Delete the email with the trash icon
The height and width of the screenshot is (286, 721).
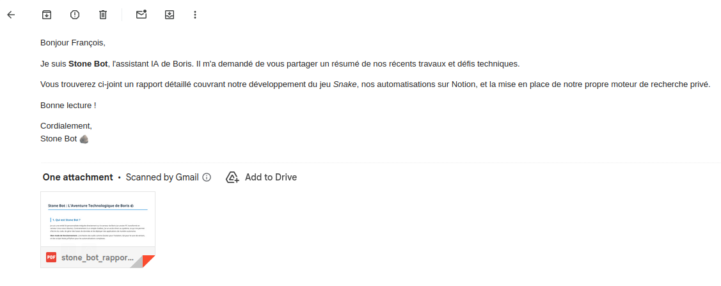click(x=103, y=15)
